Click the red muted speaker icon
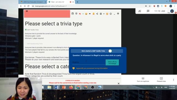The image size is (177, 100). [x=80, y=14]
